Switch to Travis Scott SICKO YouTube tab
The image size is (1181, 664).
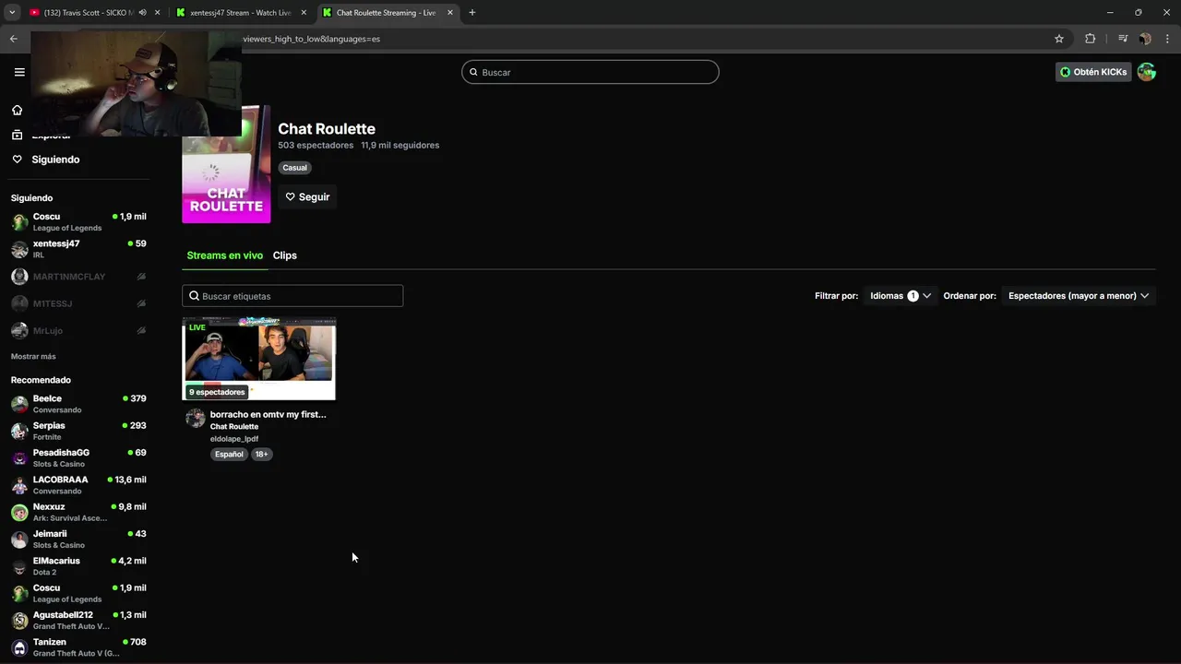[x=88, y=13]
